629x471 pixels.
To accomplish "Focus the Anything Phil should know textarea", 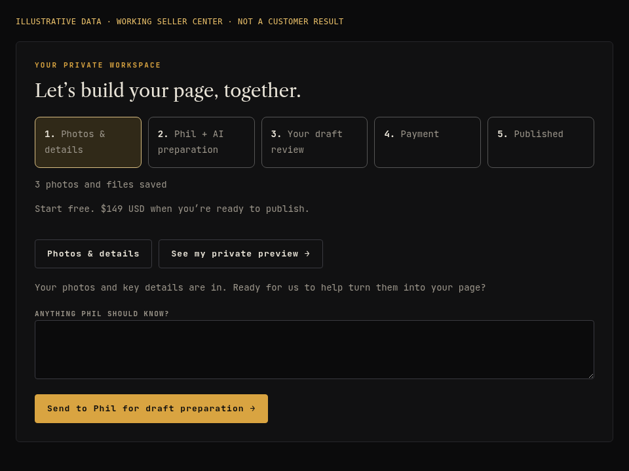I will click(314, 350).
